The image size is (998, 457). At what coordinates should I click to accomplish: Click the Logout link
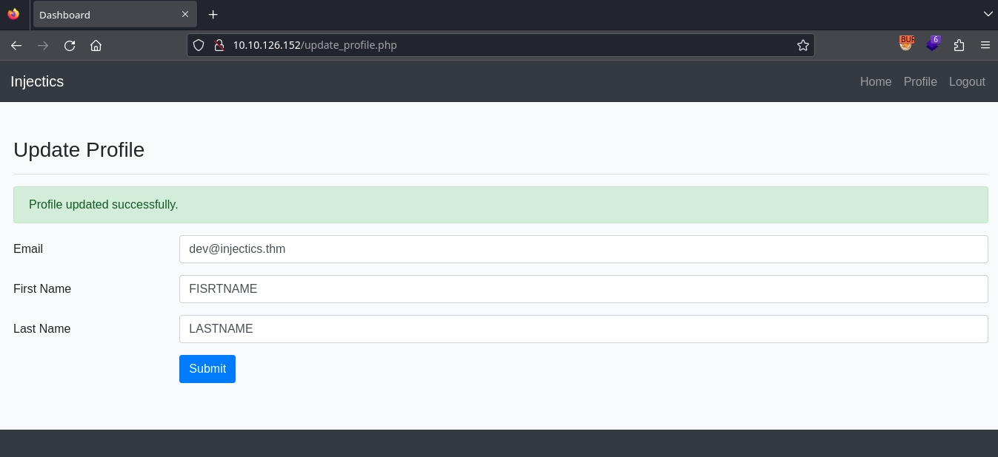(x=967, y=81)
